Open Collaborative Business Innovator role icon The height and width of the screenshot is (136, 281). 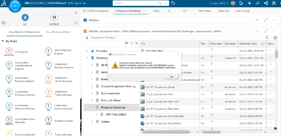click(48, 66)
